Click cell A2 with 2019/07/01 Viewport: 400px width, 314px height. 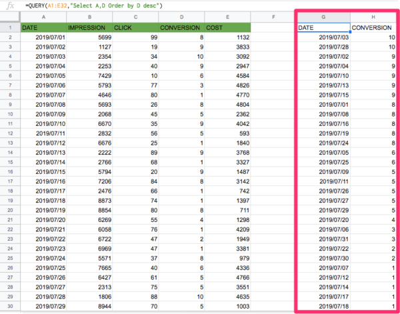[x=43, y=37]
